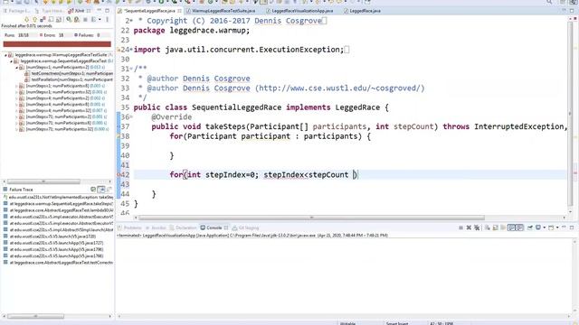Toggle show console on standard output change
This screenshot has height=325, width=579.
[x=511, y=227]
